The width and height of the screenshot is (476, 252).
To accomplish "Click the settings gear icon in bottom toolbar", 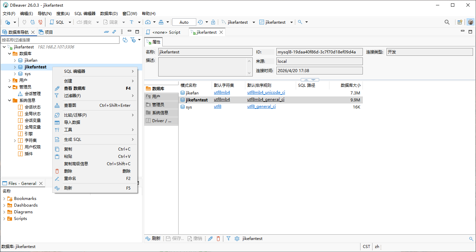I will pos(237,239).
